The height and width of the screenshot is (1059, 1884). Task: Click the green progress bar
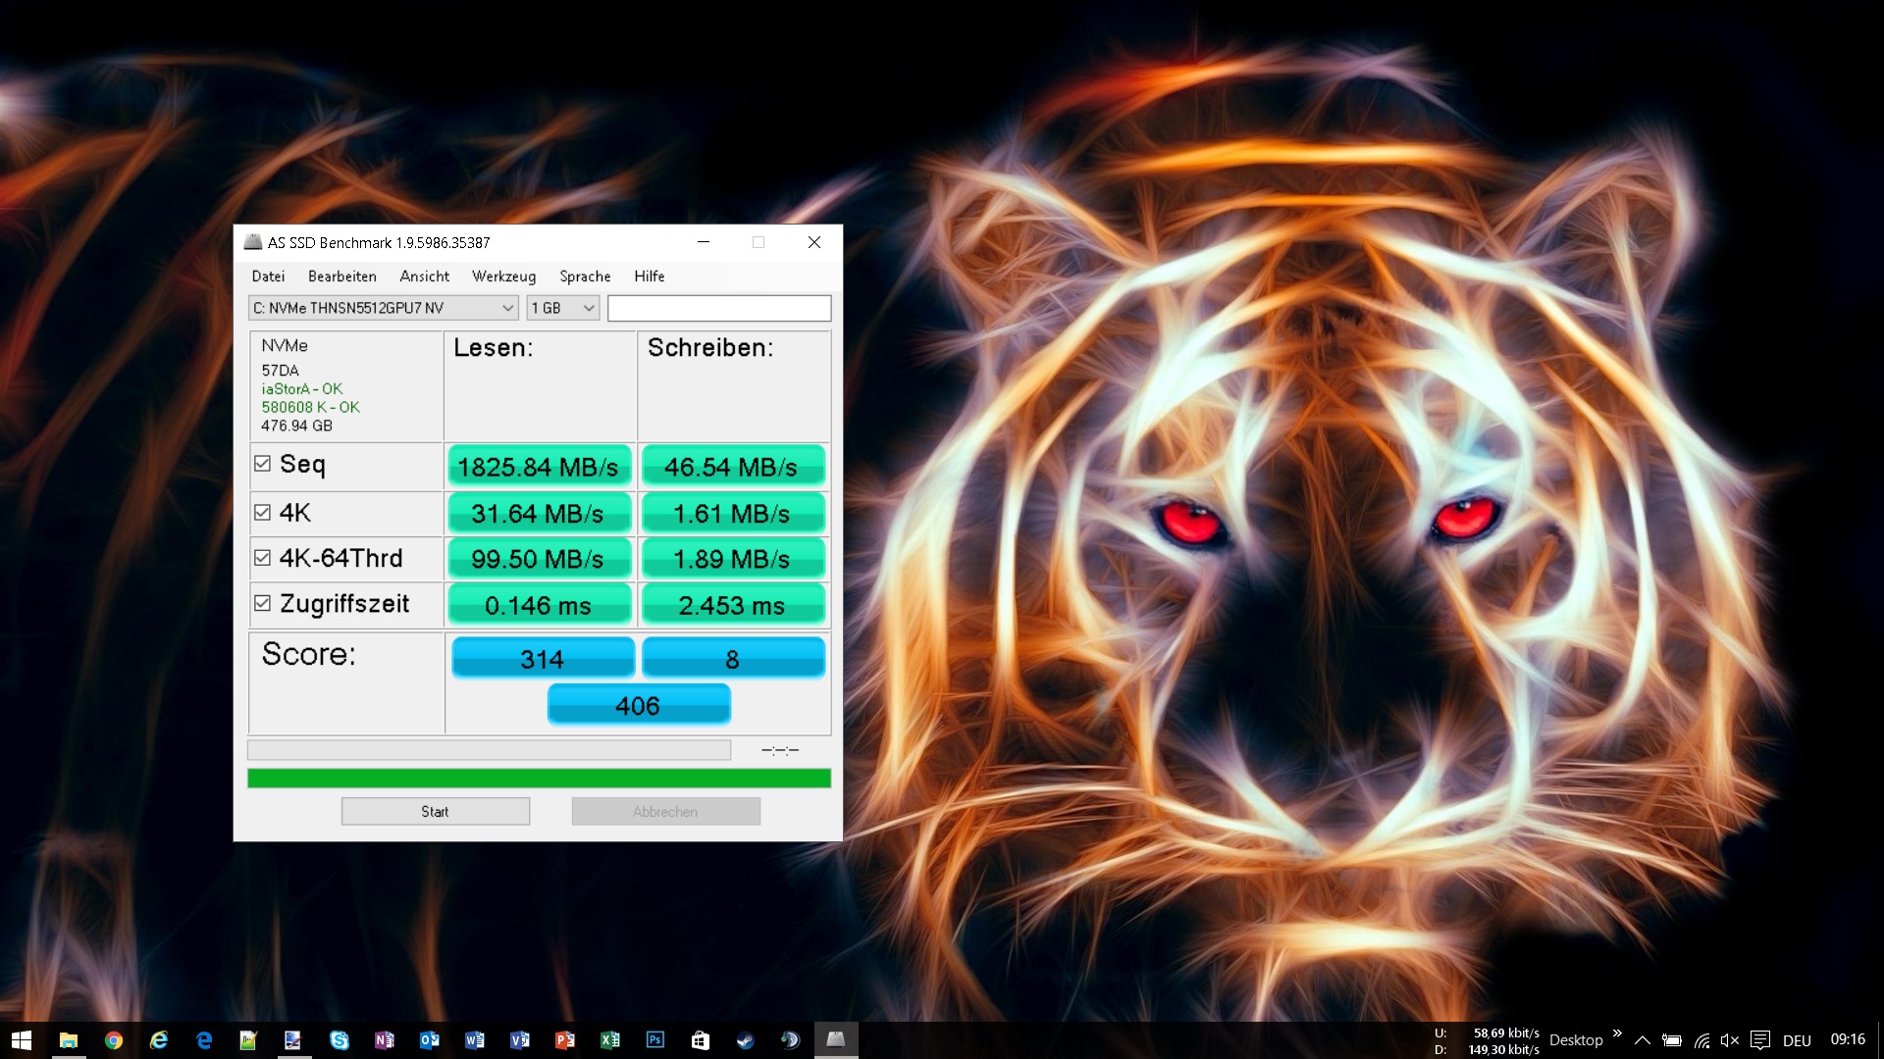coord(539,779)
